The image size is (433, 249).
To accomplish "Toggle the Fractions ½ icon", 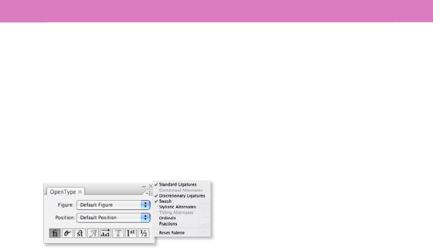I will pyautogui.click(x=144, y=233).
